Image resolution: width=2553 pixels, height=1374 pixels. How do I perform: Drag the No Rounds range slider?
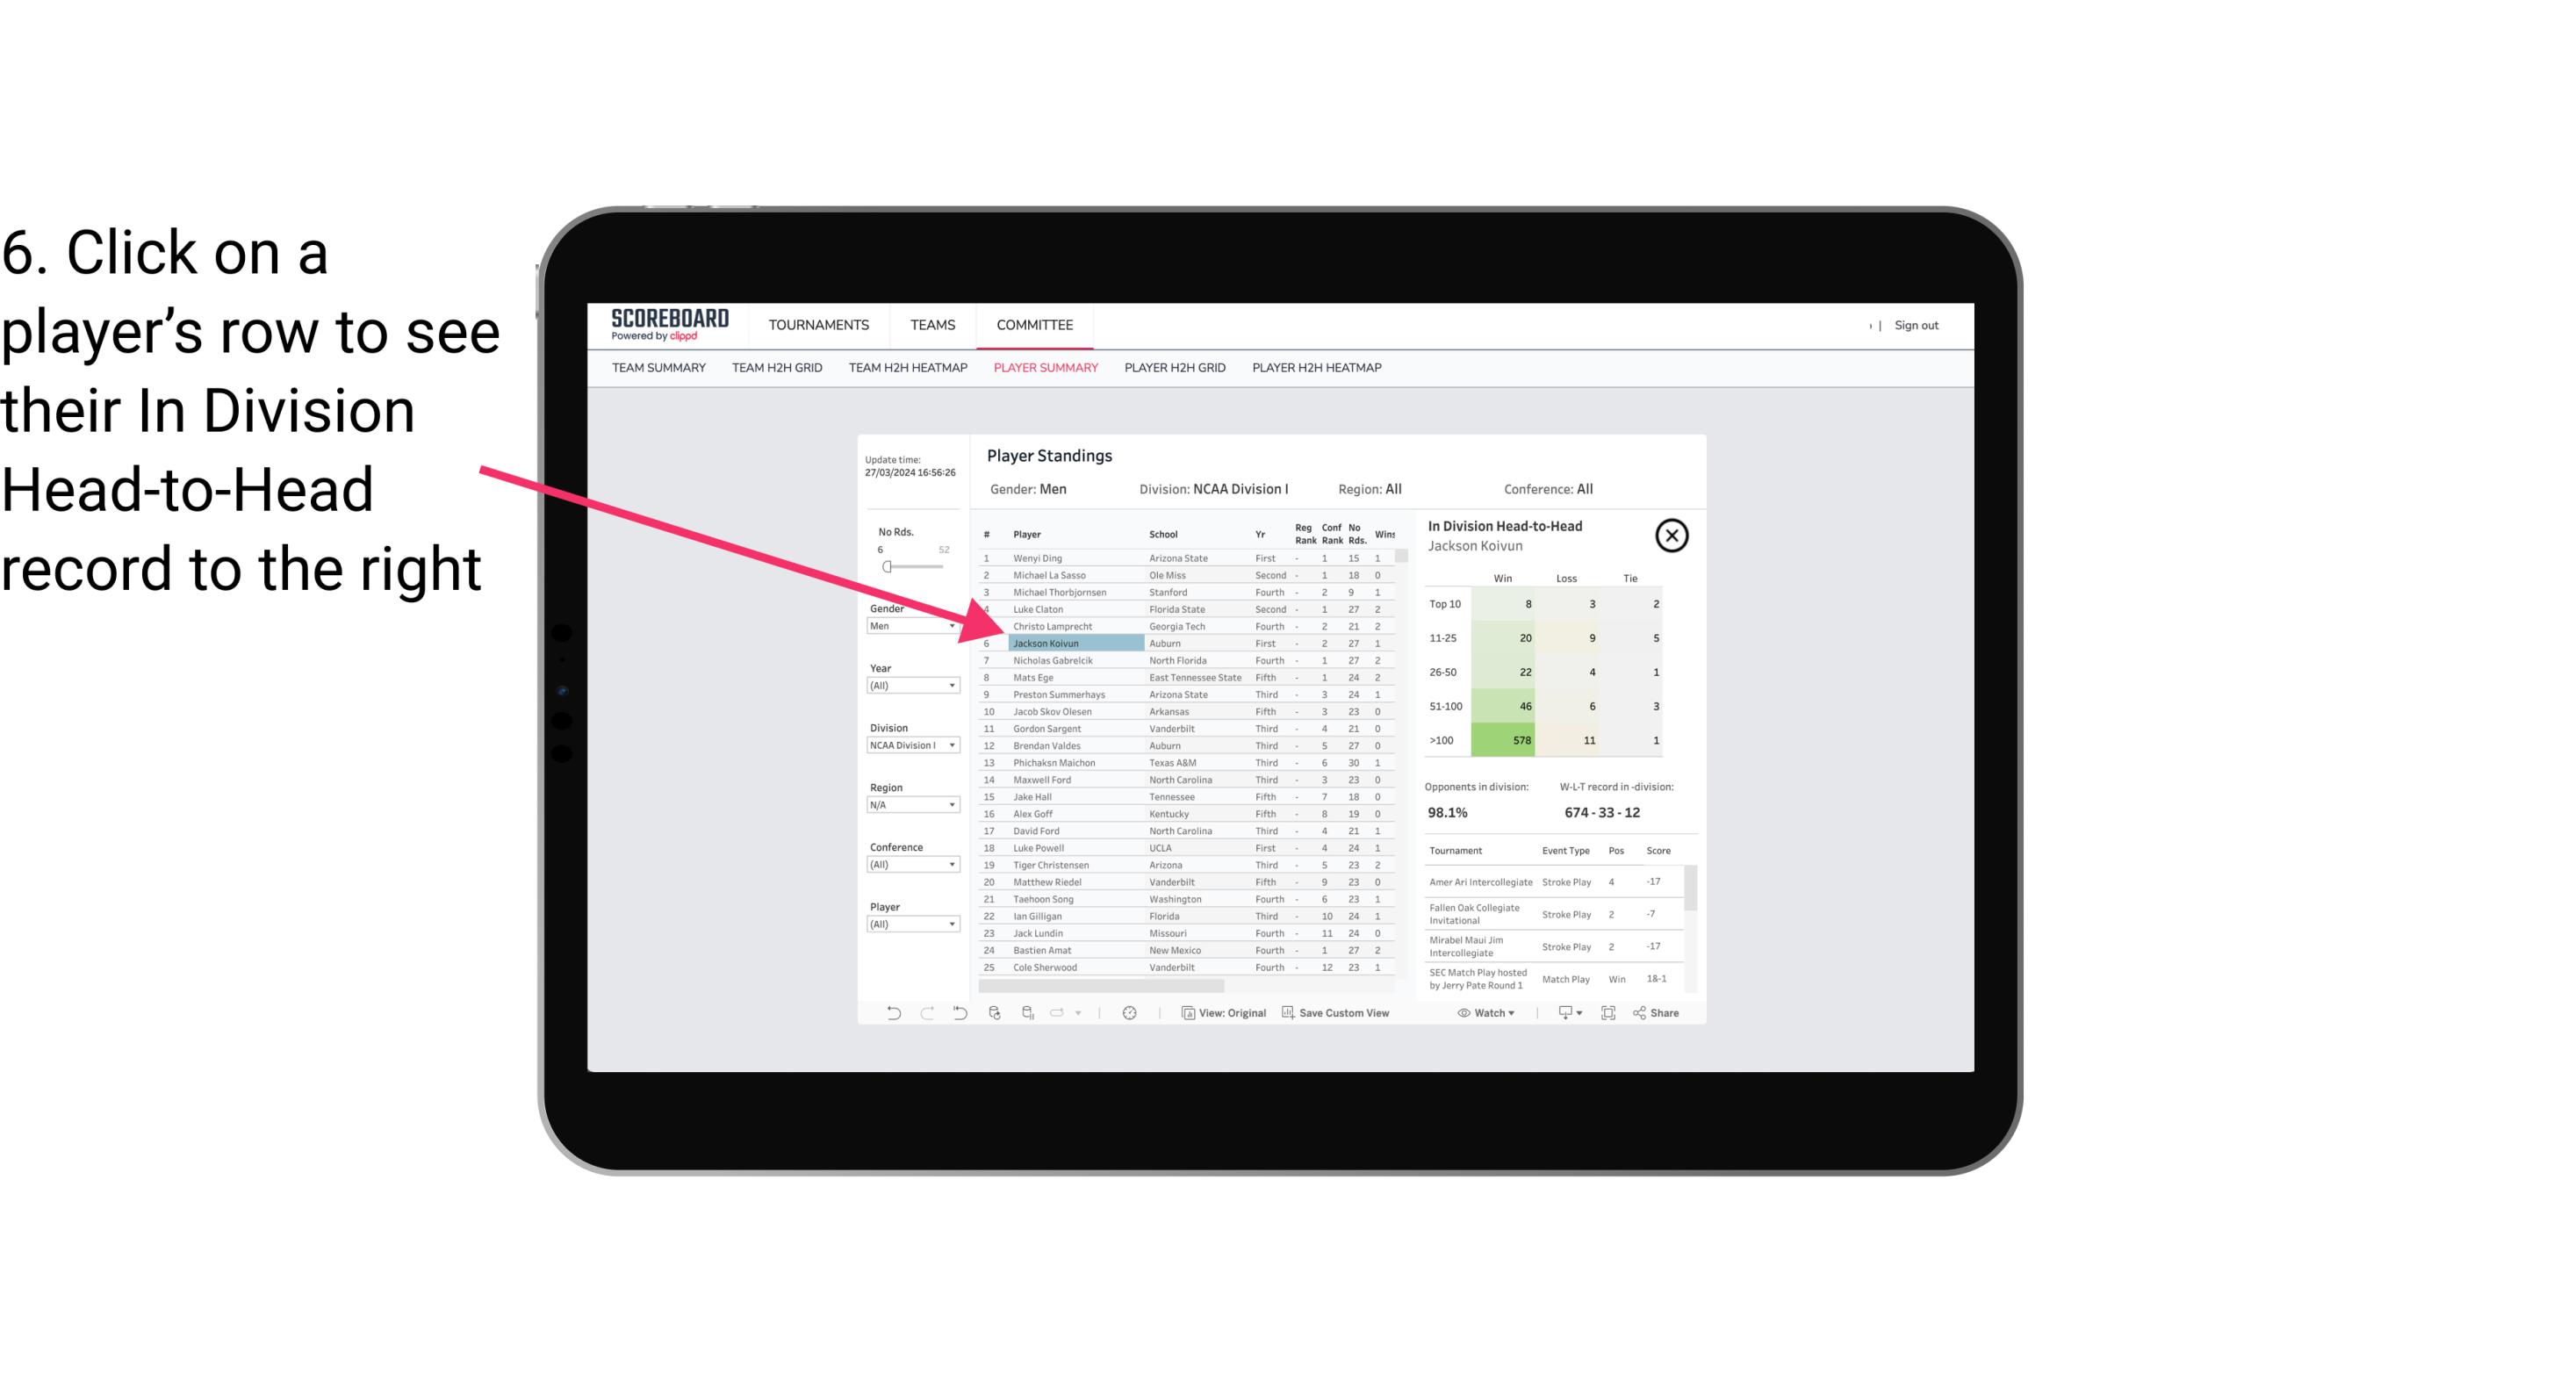click(x=887, y=567)
